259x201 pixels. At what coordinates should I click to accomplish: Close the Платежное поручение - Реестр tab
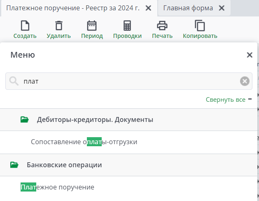149,8
